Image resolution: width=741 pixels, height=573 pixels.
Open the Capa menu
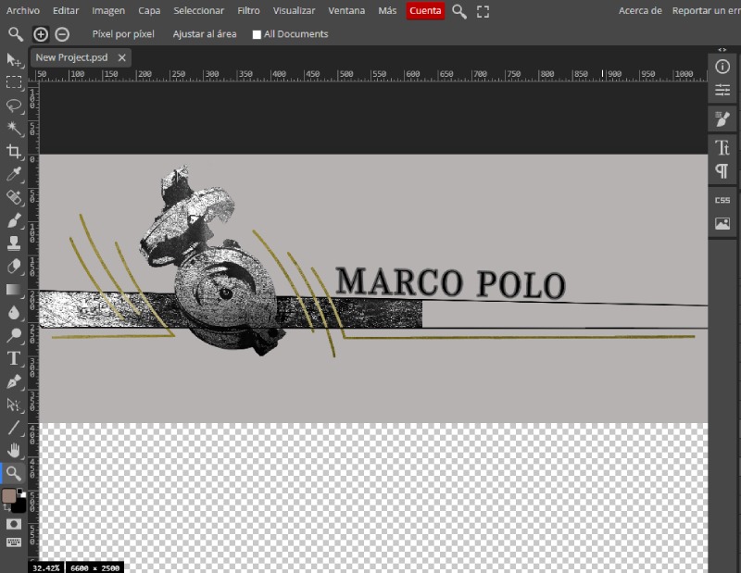(x=149, y=10)
